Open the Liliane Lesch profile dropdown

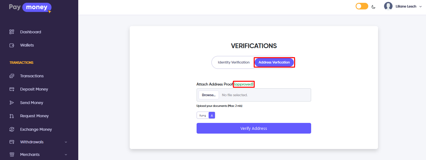[403, 6]
